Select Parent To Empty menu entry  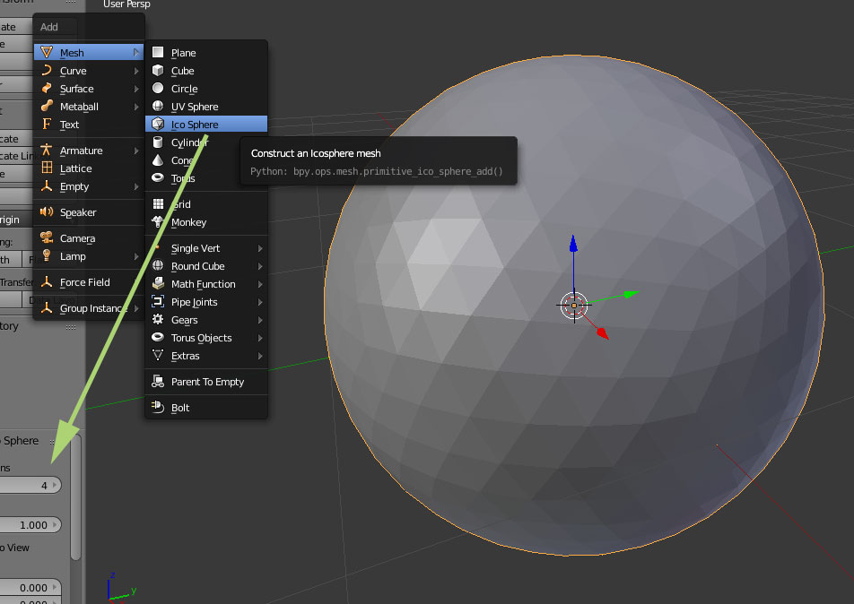[206, 382]
